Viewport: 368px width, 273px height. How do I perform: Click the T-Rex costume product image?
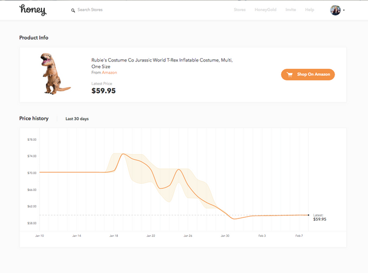pos(53,74)
